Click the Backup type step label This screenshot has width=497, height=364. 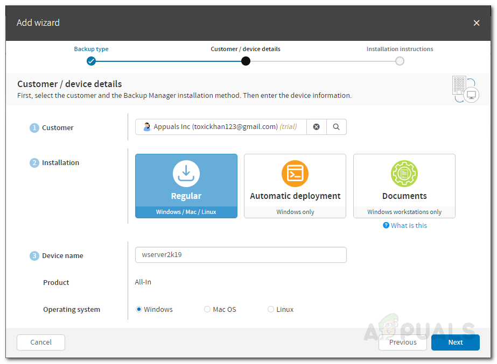pyautogui.click(x=92, y=49)
